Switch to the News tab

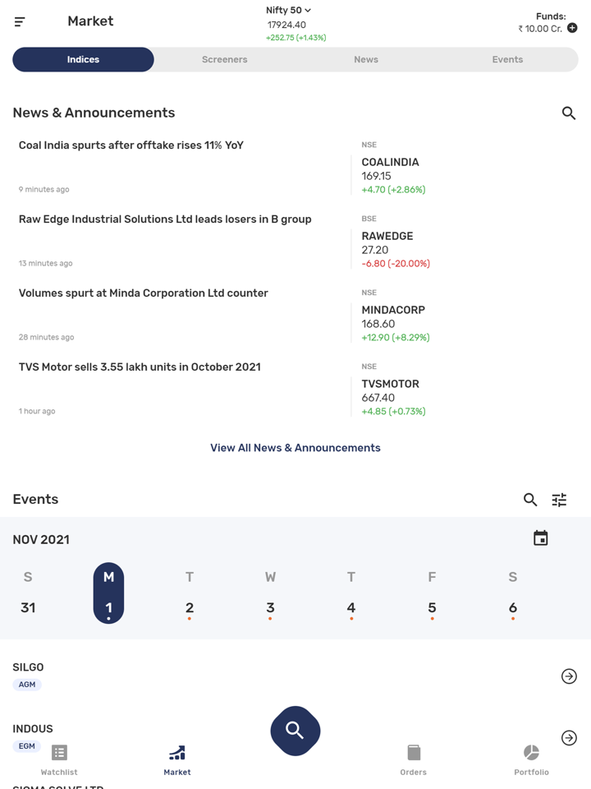[x=366, y=60]
